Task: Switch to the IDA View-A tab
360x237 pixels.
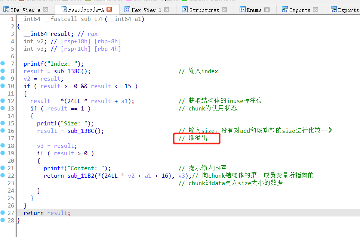Action: 25,10
